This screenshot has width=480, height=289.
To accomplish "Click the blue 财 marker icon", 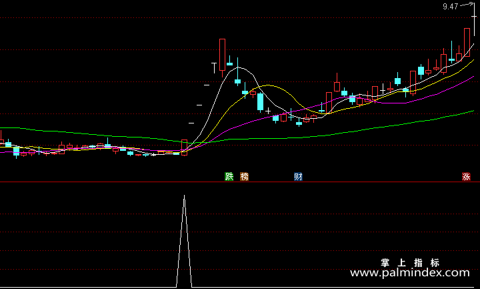I will pos(298,176).
